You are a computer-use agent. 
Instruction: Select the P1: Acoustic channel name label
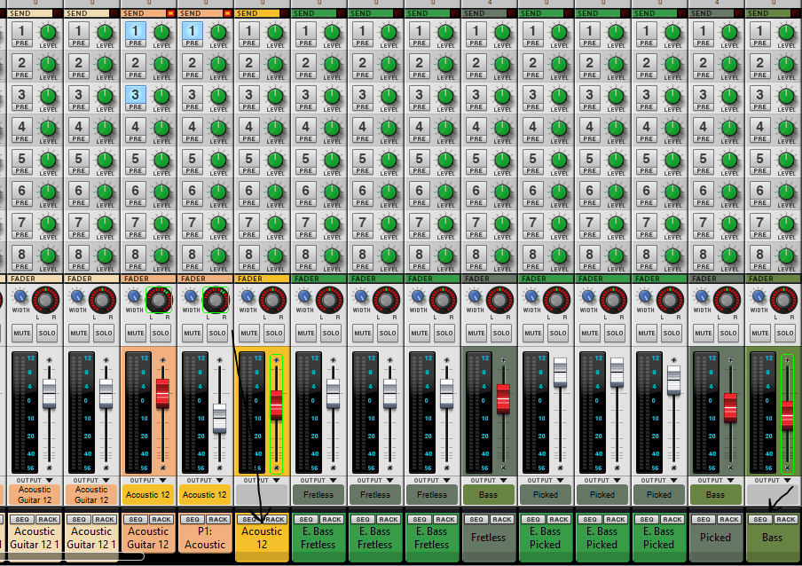(x=205, y=538)
